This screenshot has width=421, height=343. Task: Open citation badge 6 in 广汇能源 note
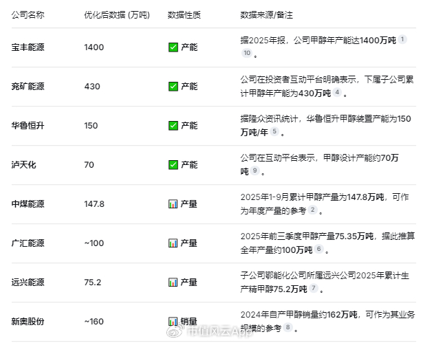tap(319, 249)
